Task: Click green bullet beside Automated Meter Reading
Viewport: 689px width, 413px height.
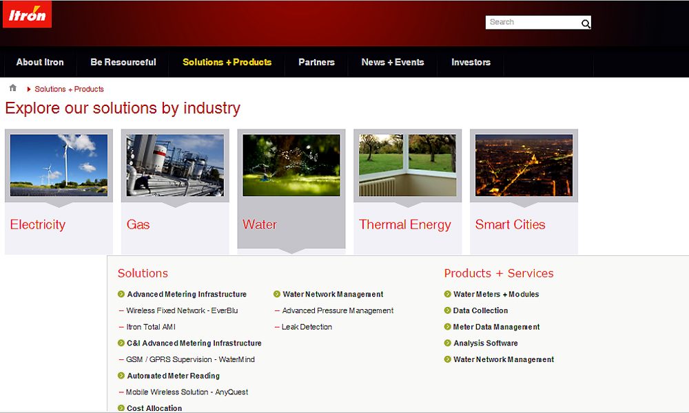Action: 121,376
